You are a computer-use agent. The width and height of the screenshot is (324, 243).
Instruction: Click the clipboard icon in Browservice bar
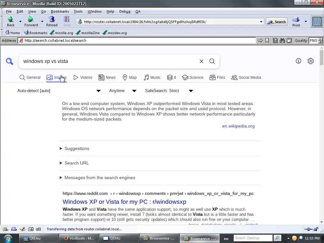tap(289, 40)
